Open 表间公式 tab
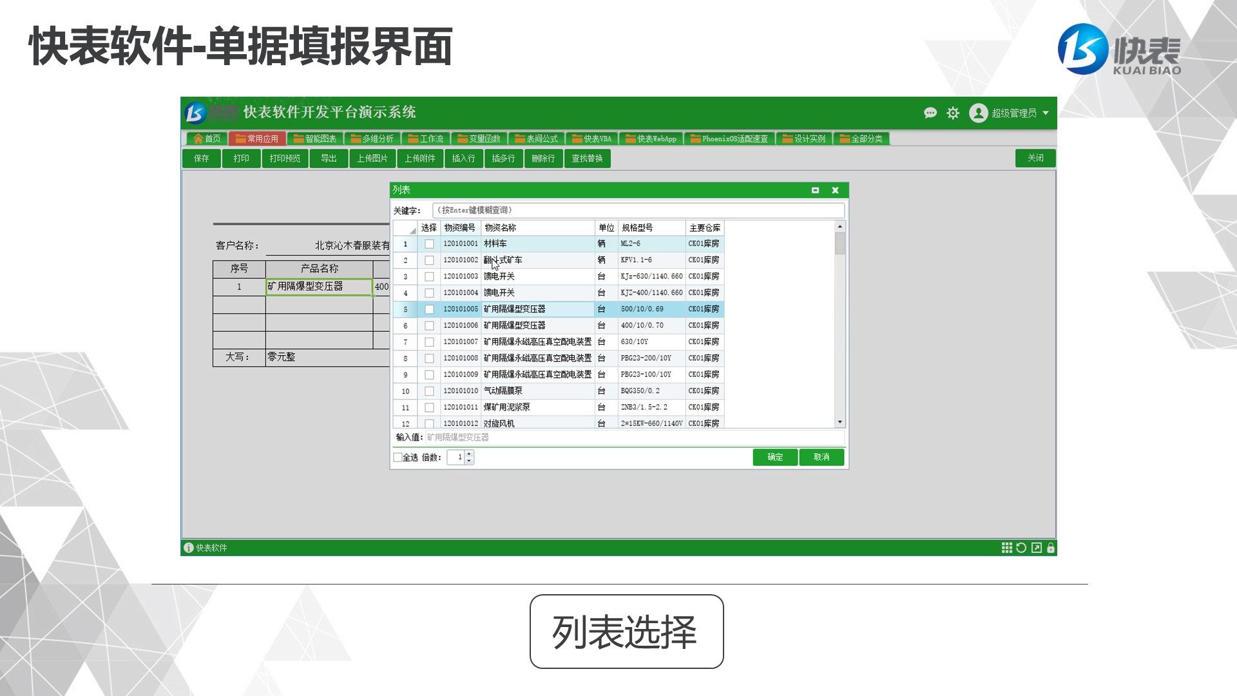The image size is (1237, 696). pyautogui.click(x=536, y=139)
